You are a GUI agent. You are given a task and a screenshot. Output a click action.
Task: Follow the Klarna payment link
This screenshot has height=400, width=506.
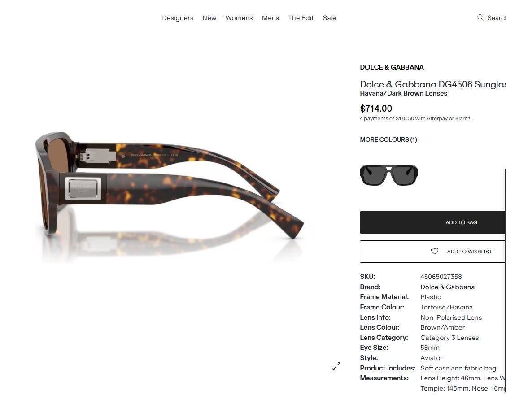(462, 118)
